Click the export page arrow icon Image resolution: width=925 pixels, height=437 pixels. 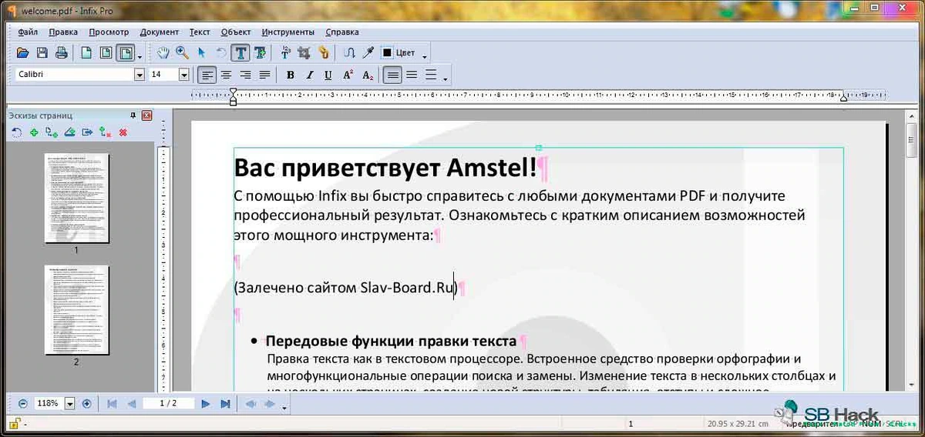[87, 133]
